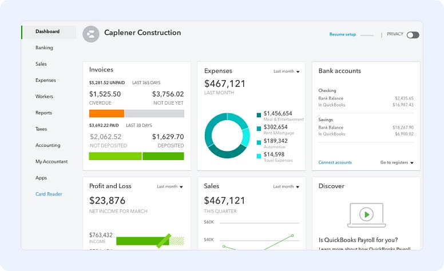This screenshot has width=444, height=271.
Task: Click the $1,456,654 Meal & Entertainment amount
Action: click(277, 113)
